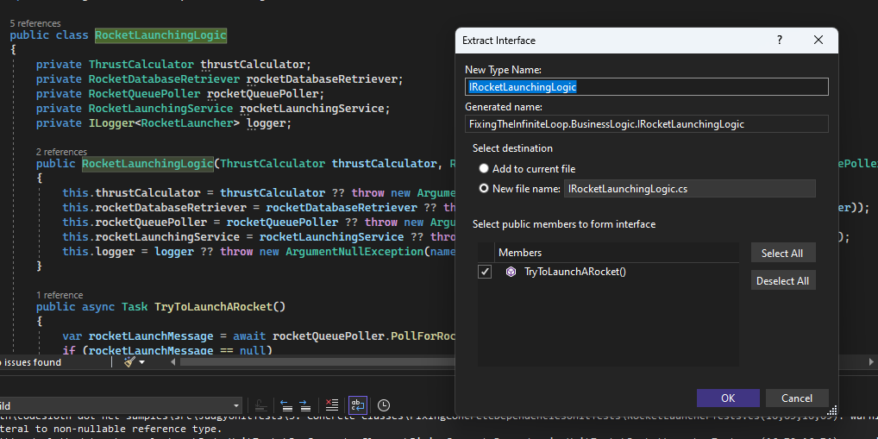Click the 1 reference CodeLens above TryToLaunchARocket
The width and height of the screenshot is (878, 439).
(x=60, y=295)
